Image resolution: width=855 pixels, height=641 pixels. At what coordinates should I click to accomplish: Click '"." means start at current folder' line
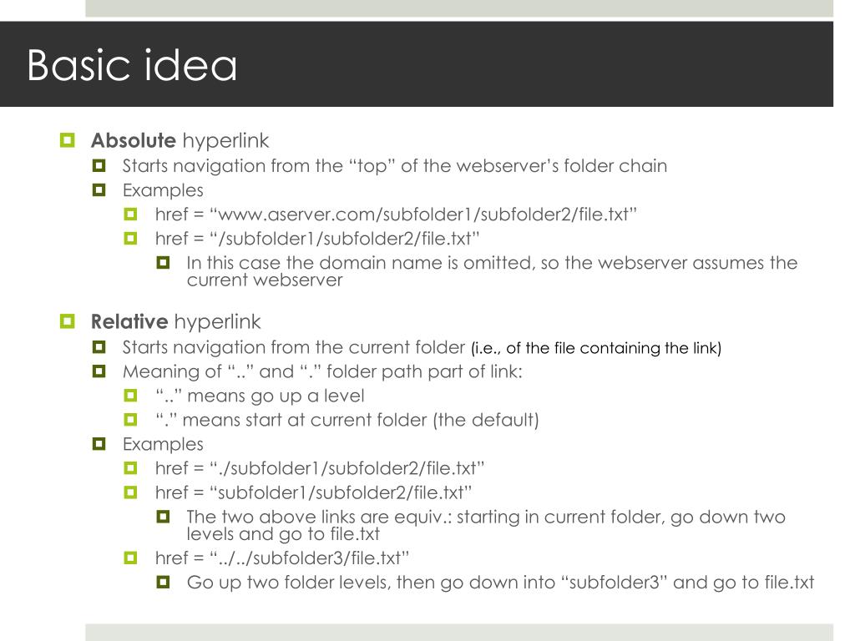pos(347,420)
